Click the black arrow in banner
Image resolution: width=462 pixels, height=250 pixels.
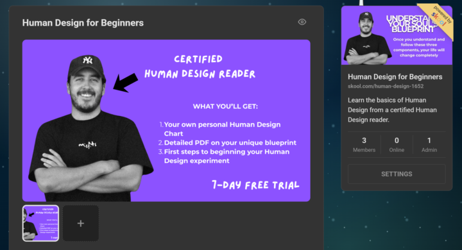[126, 83]
